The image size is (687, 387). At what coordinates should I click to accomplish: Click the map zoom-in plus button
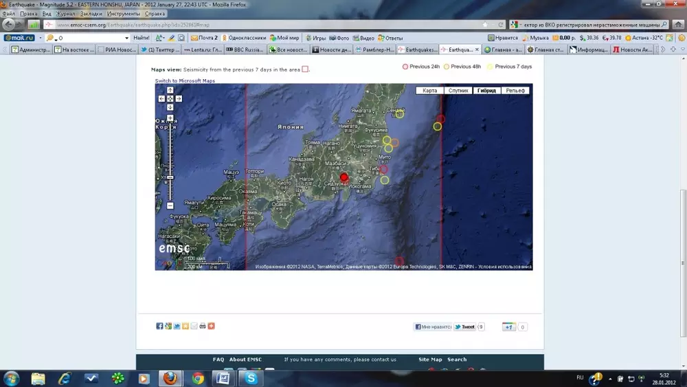(x=170, y=118)
